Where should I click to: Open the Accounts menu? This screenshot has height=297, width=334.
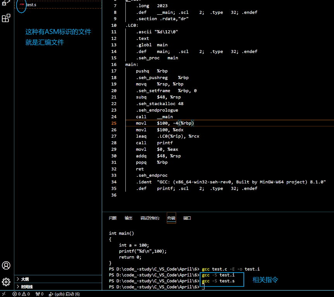[6, 266]
